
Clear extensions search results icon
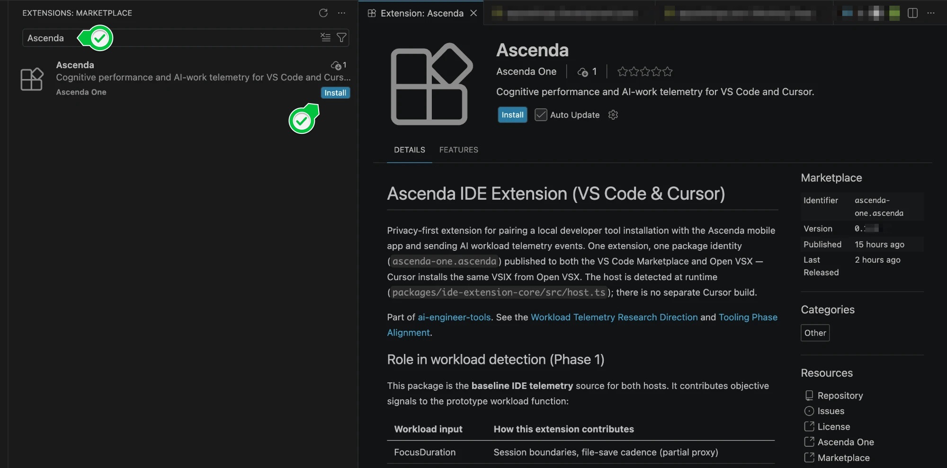tap(325, 37)
